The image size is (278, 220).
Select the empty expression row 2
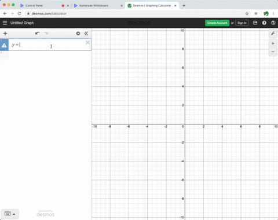46,56
